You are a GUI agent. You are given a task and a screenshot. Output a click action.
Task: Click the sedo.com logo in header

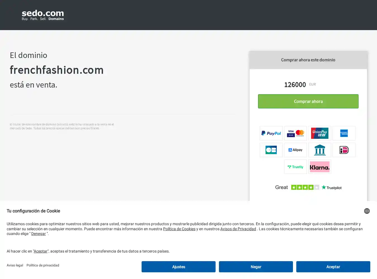(x=43, y=15)
